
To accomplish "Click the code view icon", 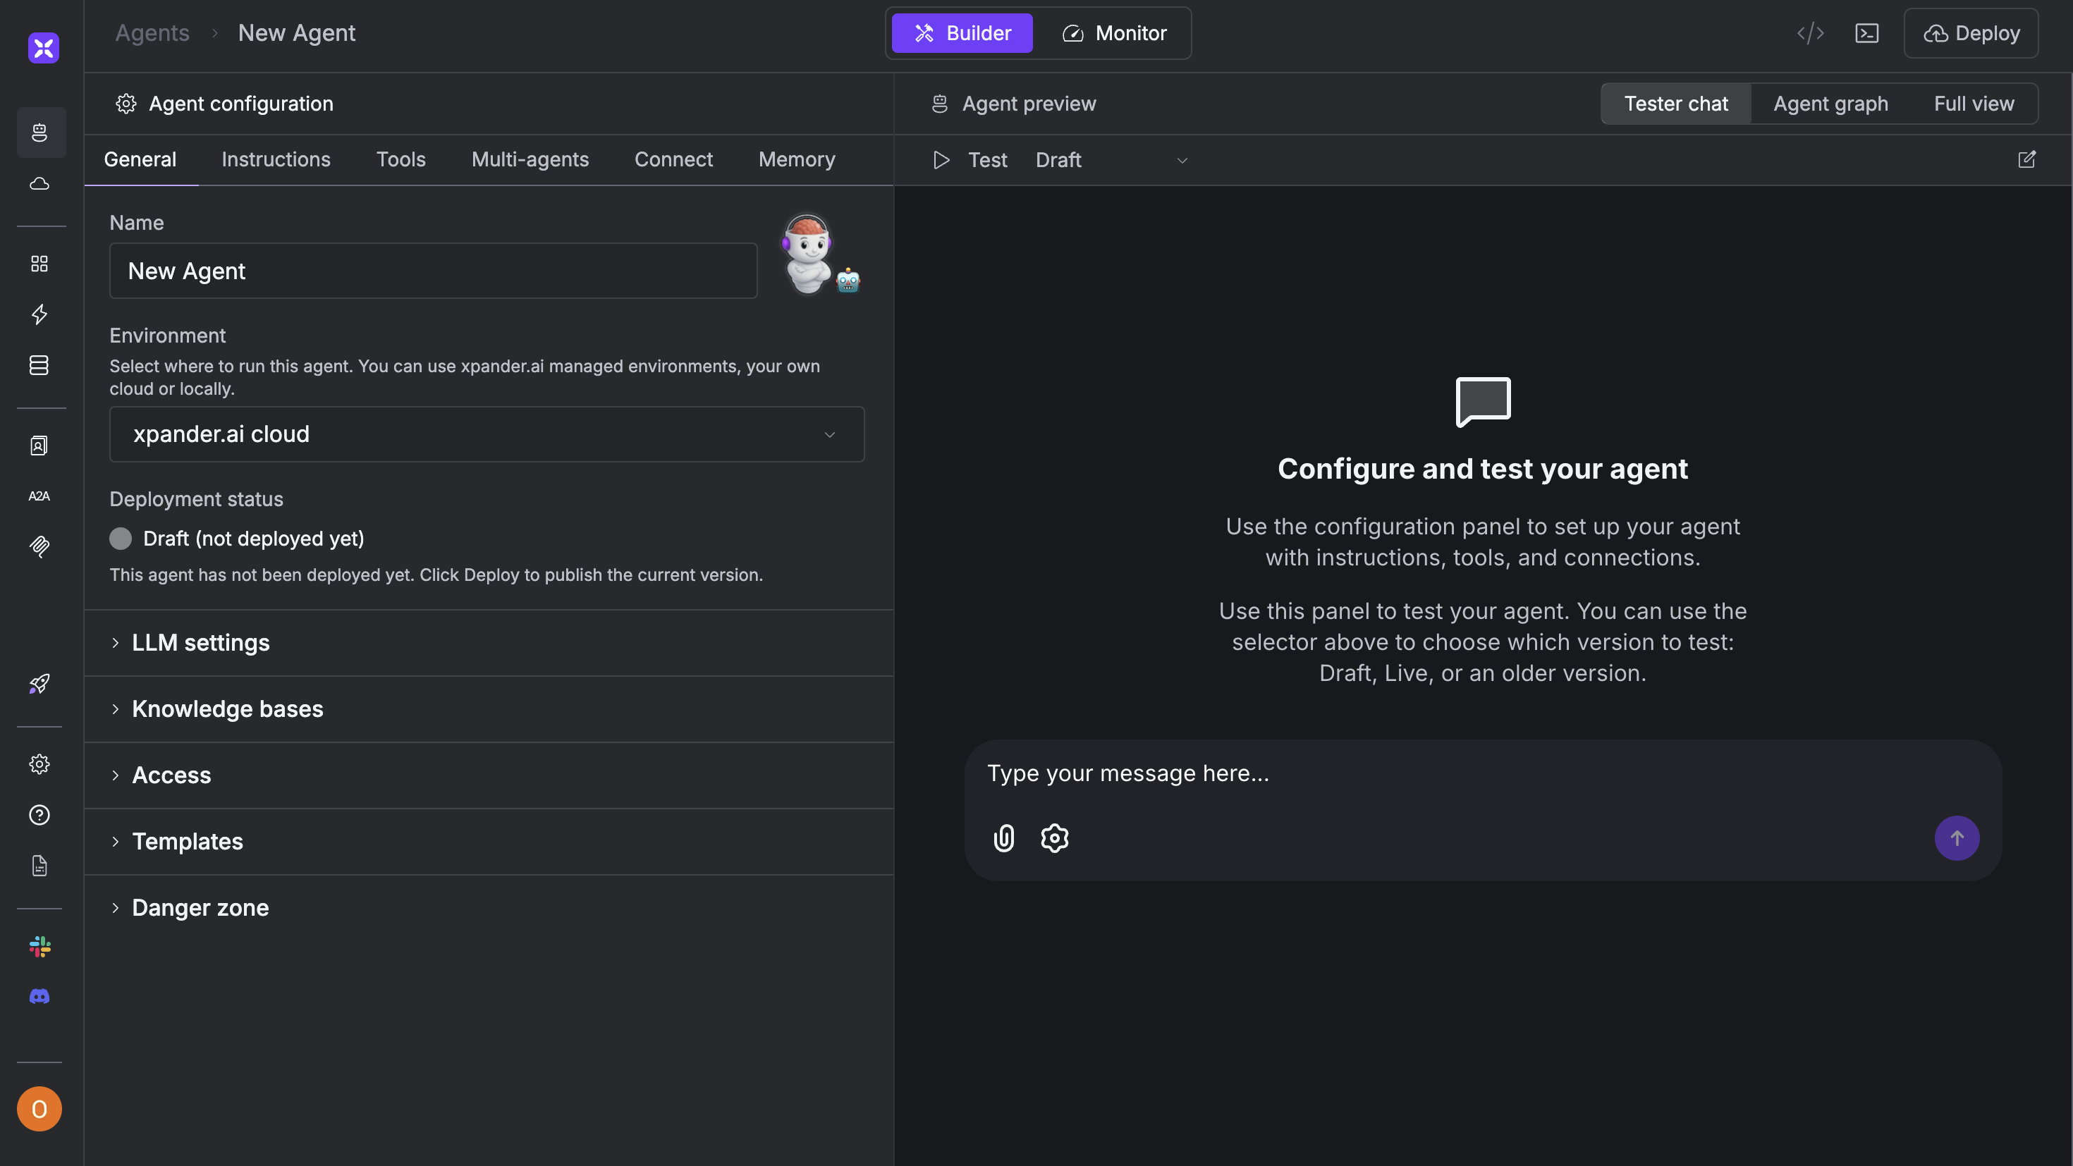I will tap(1810, 33).
